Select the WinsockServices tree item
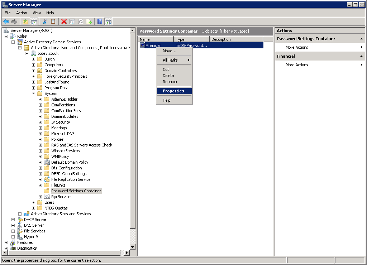 tap(66, 151)
